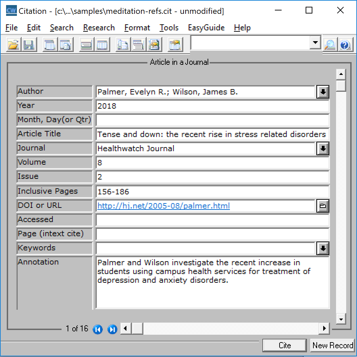Open the Journal dropdown list
Viewport: 357px width, 357px height.
pyautogui.click(x=323, y=148)
